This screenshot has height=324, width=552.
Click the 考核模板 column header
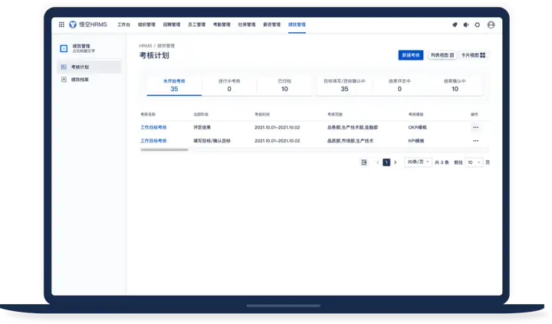tap(416, 114)
